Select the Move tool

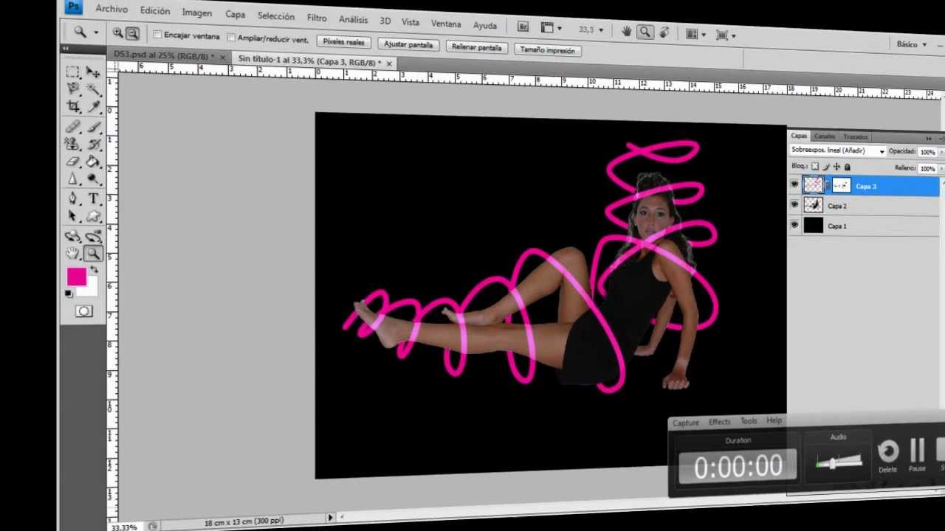tap(93, 72)
